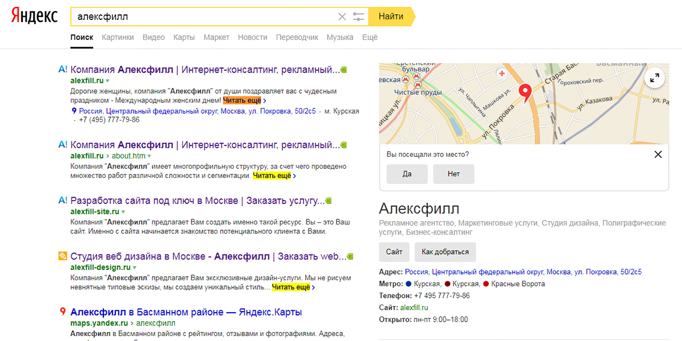
Task: Open dropdown arrow beside about.htm
Action: point(149,156)
